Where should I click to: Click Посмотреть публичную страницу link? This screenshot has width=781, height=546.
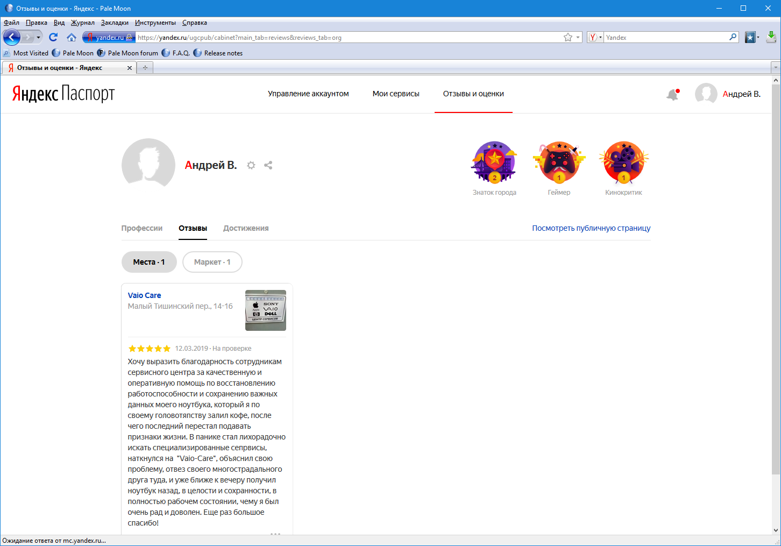click(x=591, y=228)
